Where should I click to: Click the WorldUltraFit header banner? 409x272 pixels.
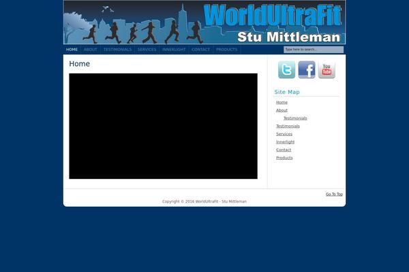click(204, 22)
